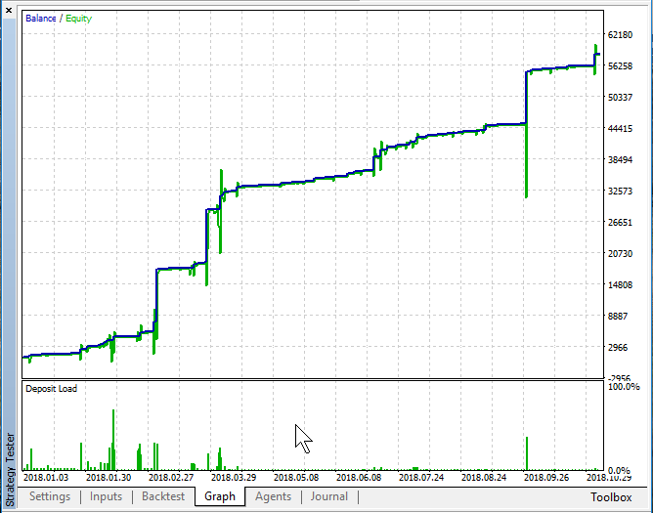653x513 pixels.
Task: Click the 26651 axis value
Action: [x=620, y=222]
